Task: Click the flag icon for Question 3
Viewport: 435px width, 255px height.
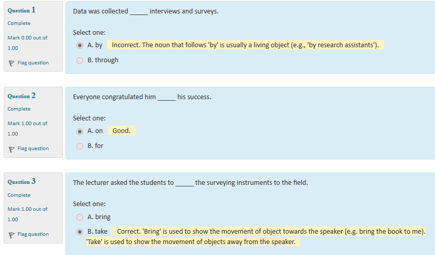Action: tap(11, 235)
